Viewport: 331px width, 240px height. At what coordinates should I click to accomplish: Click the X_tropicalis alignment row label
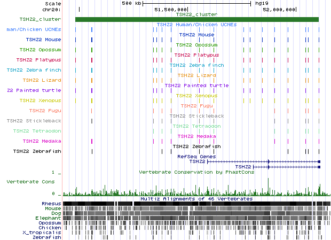pyautogui.click(x=42, y=233)
